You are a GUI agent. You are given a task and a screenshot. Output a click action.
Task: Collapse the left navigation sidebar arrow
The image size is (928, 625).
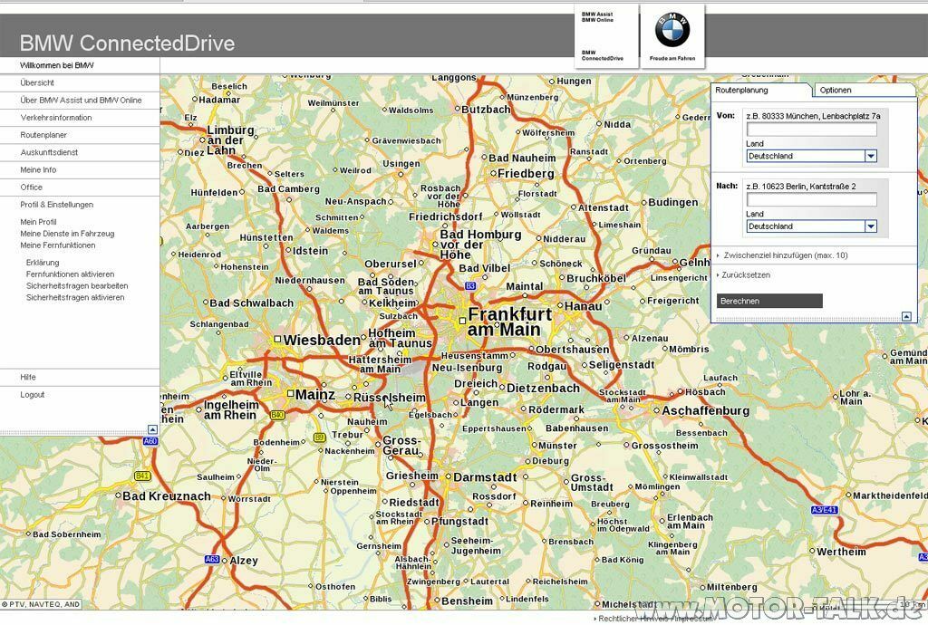tap(152, 429)
